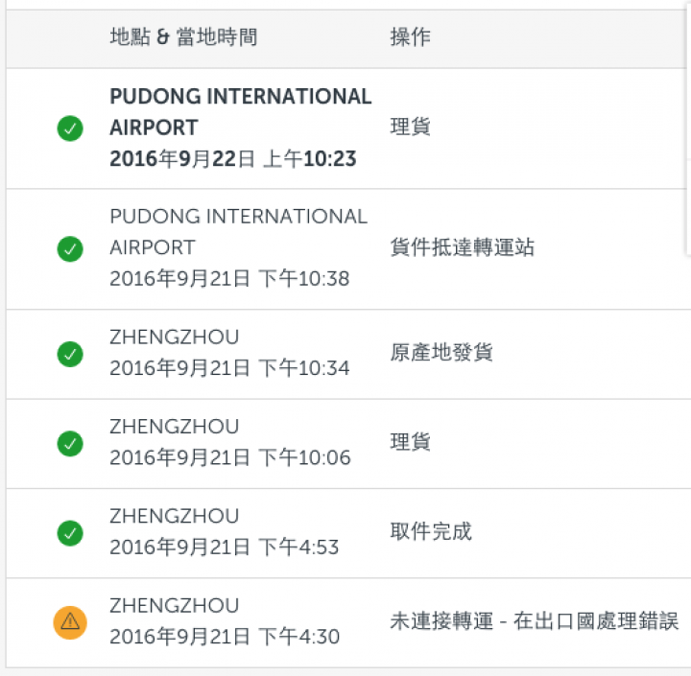Click bold PUDONG INTERNATIONAL AIRPORT location text
Screen dimensions: 691x676
tap(241, 112)
